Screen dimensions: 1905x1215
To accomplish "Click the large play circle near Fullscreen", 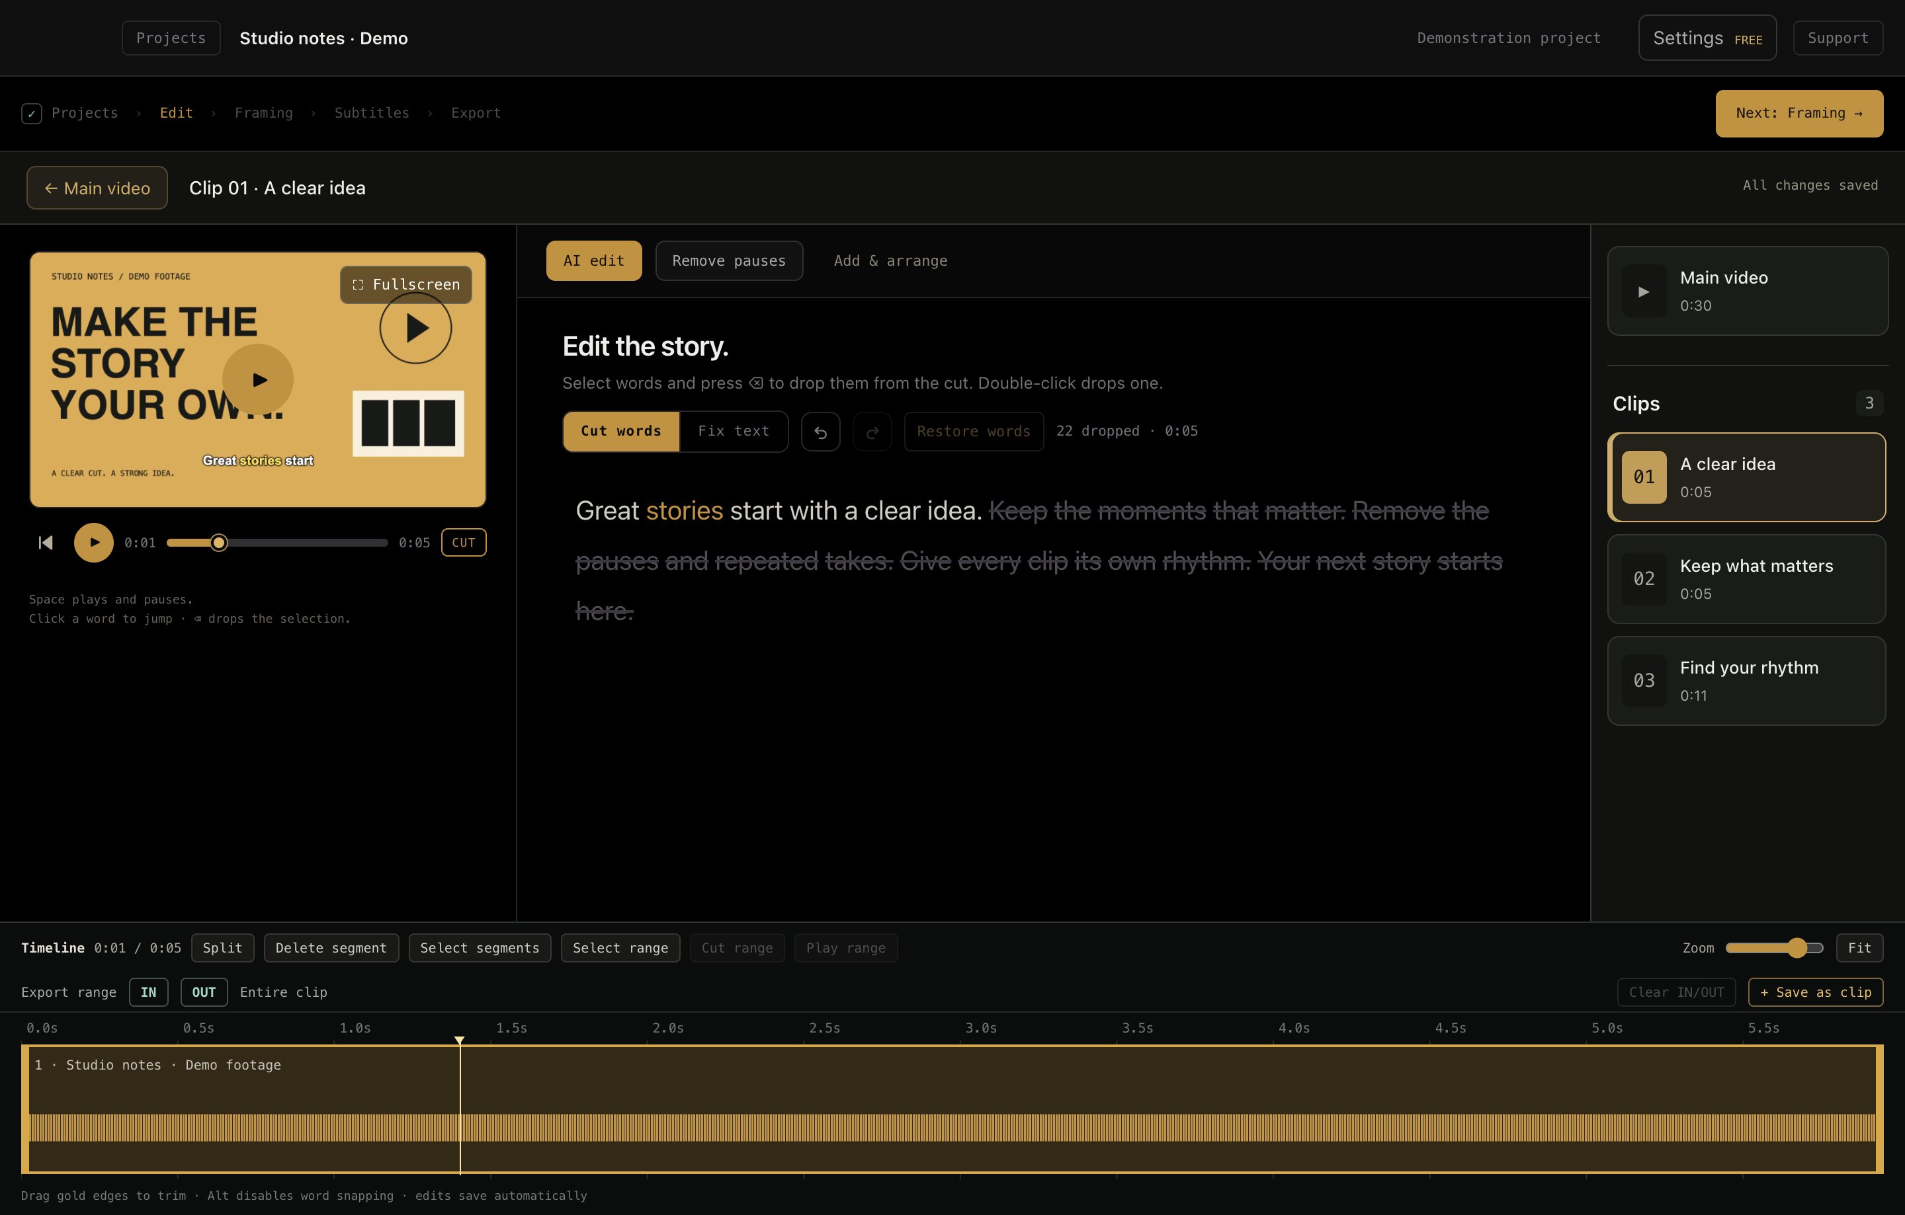I will pyautogui.click(x=415, y=328).
